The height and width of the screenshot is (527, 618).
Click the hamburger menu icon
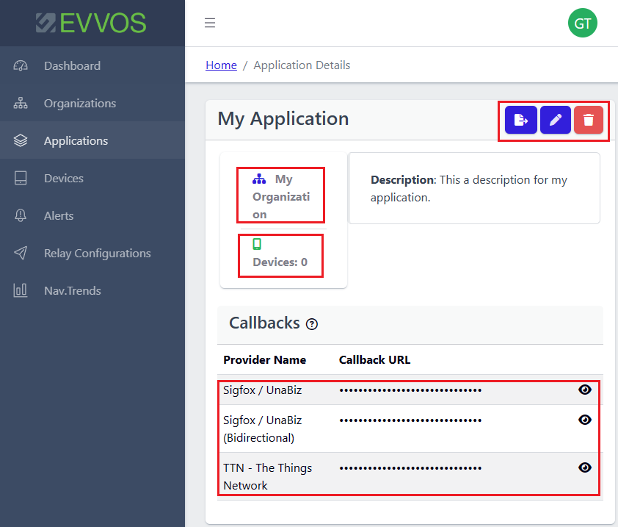click(x=210, y=23)
